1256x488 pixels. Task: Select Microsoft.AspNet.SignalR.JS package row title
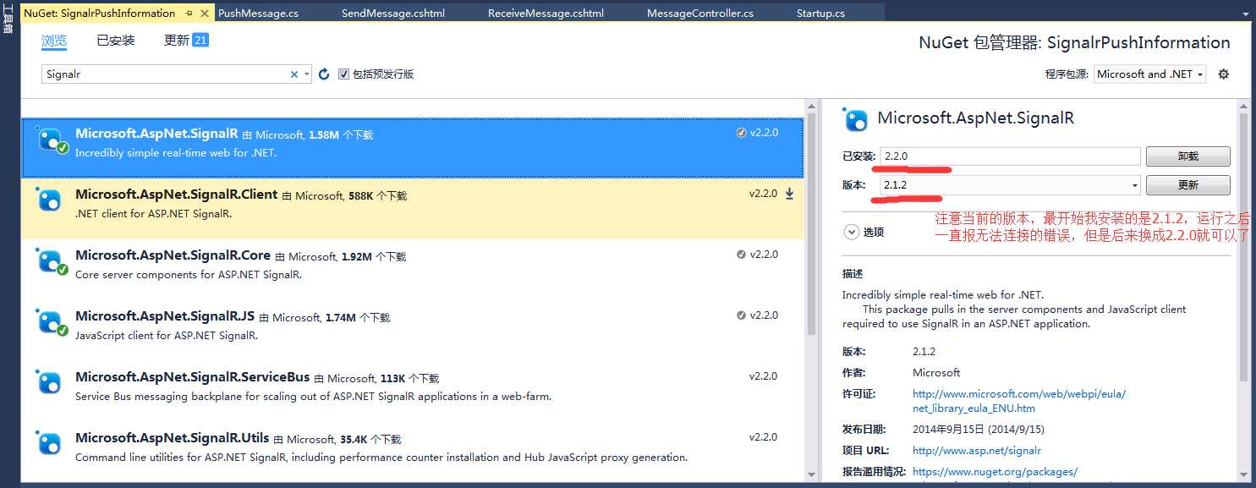click(165, 316)
